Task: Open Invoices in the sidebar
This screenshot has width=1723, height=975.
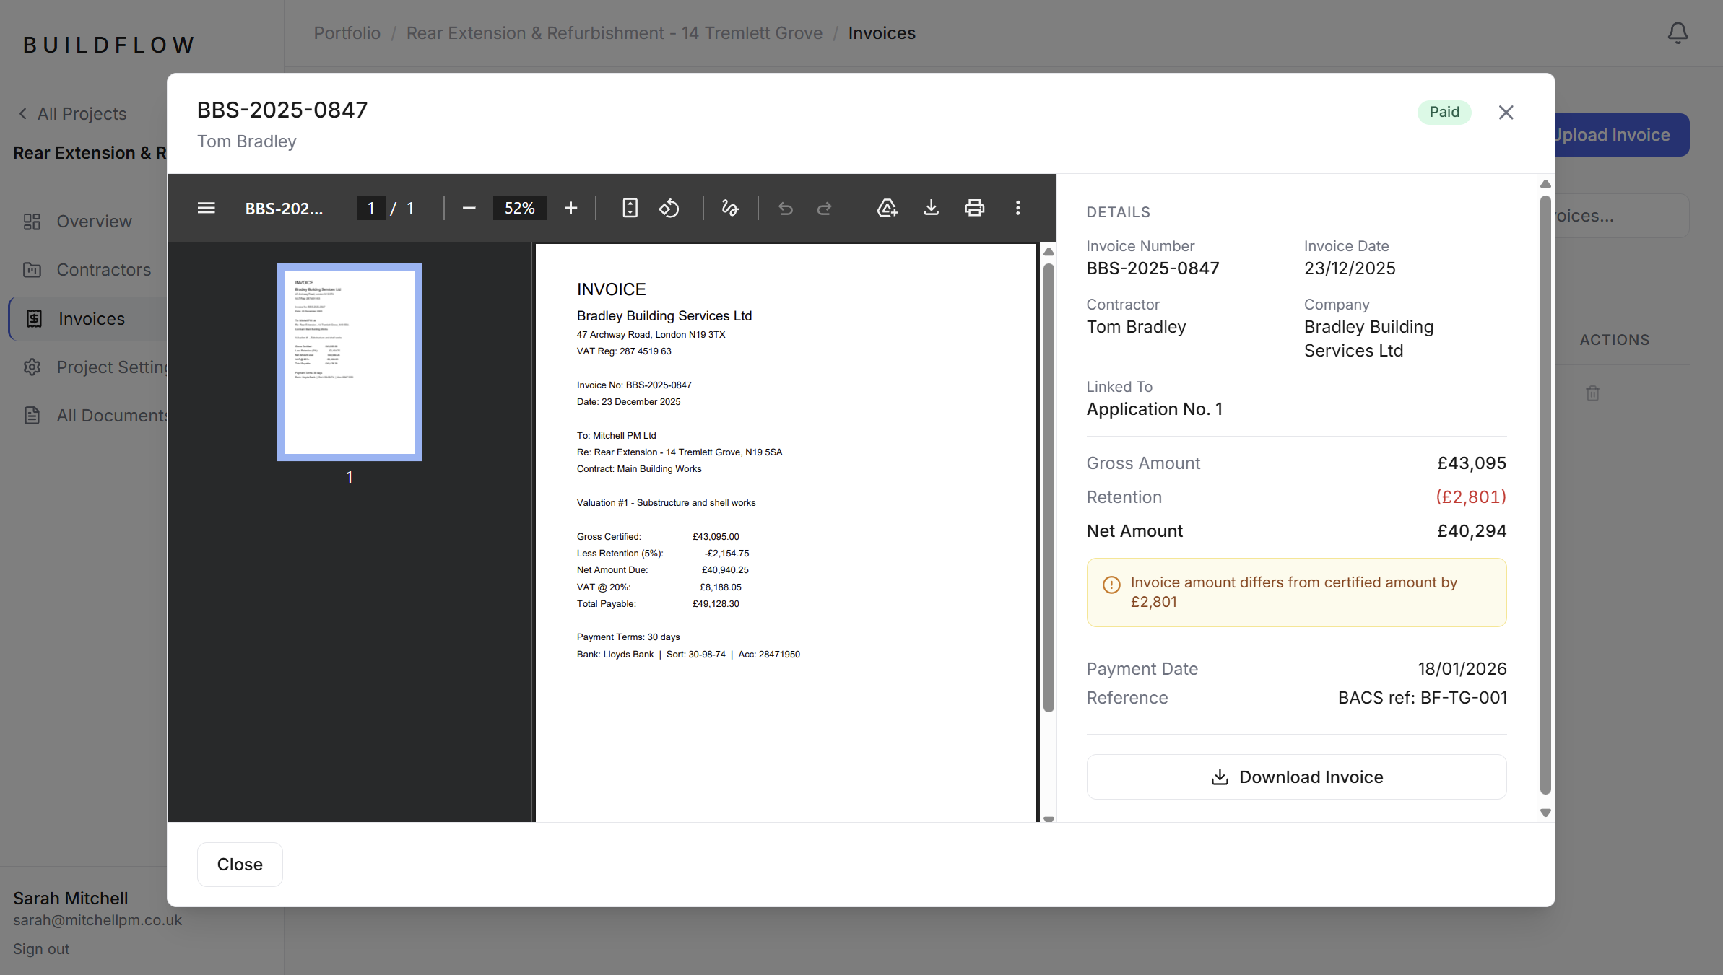Action: pyautogui.click(x=90, y=318)
